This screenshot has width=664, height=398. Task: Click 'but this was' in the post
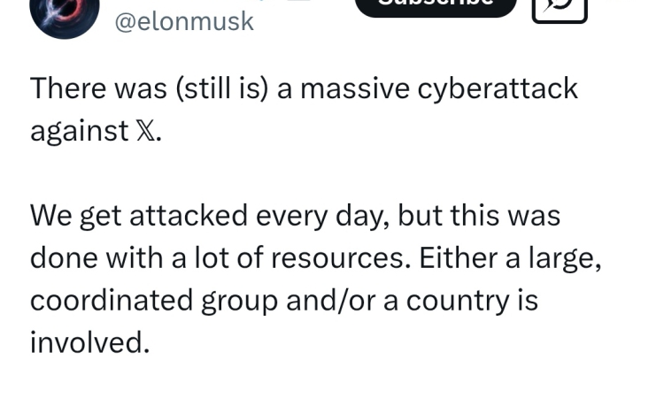[x=479, y=216]
